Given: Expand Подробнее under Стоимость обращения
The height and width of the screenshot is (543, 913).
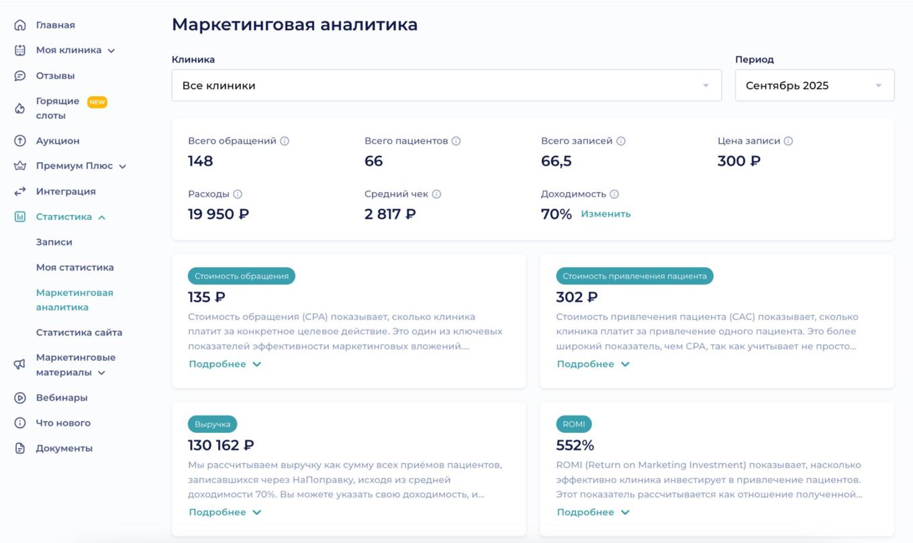Looking at the screenshot, I should (x=225, y=363).
